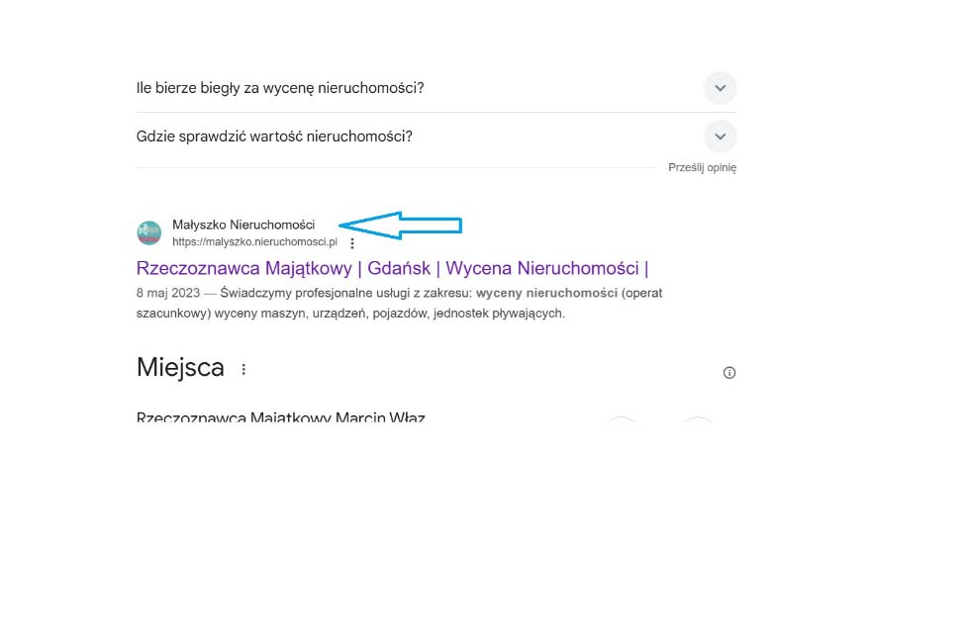Select the 'Miejsca' section heading
The width and height of the screenshot is (969, 635).
coord(180,368)
